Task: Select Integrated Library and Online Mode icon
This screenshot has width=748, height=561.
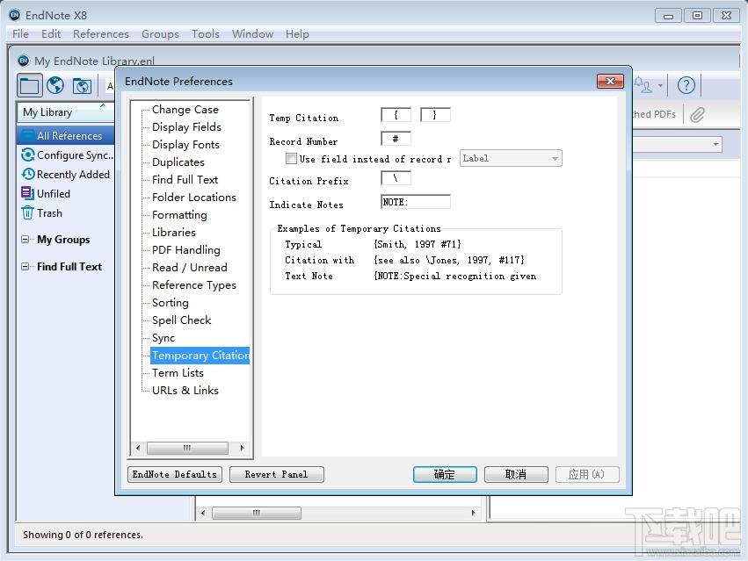Action: [82, 86]
